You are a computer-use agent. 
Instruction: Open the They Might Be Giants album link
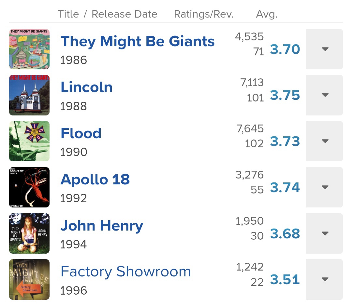[138, 41]
